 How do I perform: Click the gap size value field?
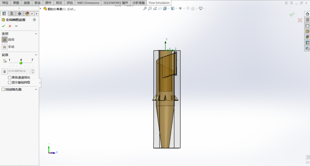tap(20, 71)
